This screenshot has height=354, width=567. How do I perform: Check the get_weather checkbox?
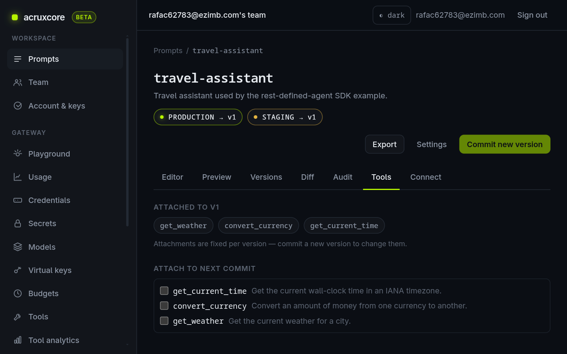pos(164,321)
